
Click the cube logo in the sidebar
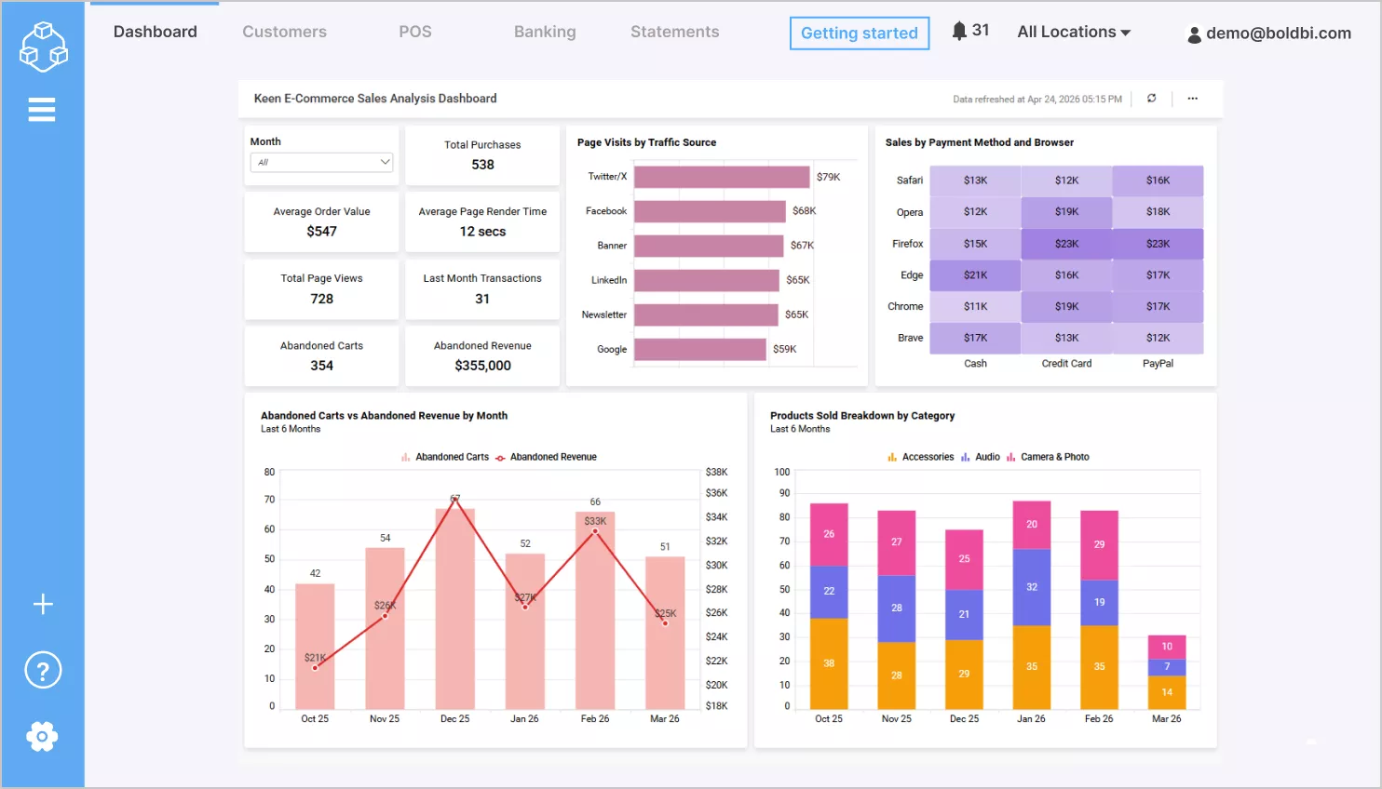43,46
